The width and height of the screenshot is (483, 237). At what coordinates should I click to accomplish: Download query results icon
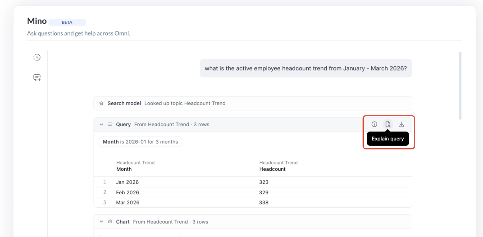(x=401, y=124)
